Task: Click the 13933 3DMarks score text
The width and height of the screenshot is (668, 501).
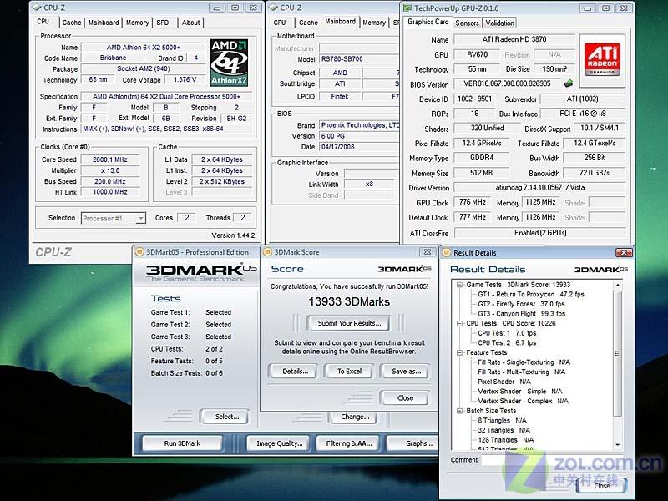Action: (x=349, y=302)
